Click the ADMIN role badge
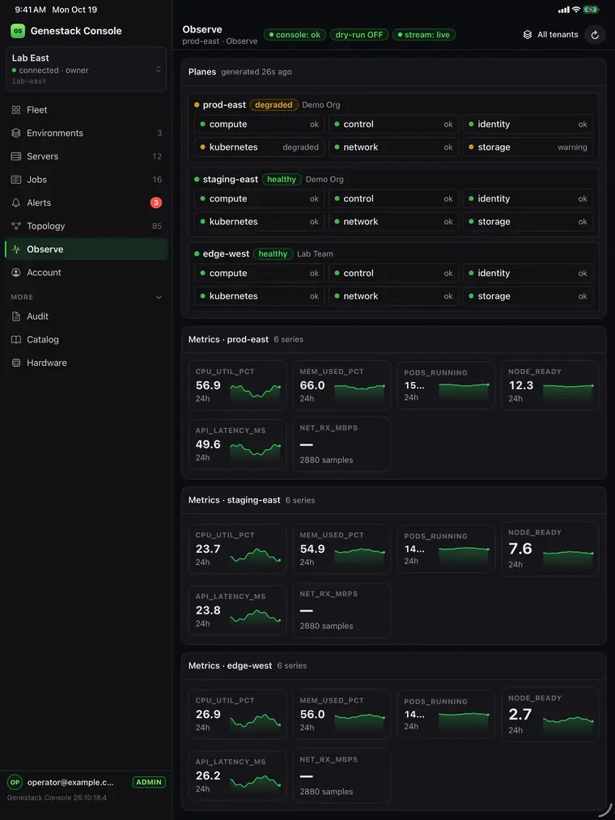Screen dimensions: 615x820 coord(149,782)
